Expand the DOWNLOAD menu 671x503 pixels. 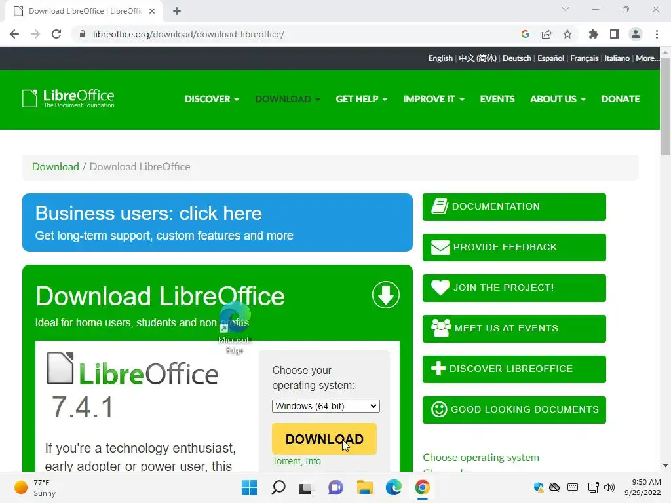coord(288,99)
